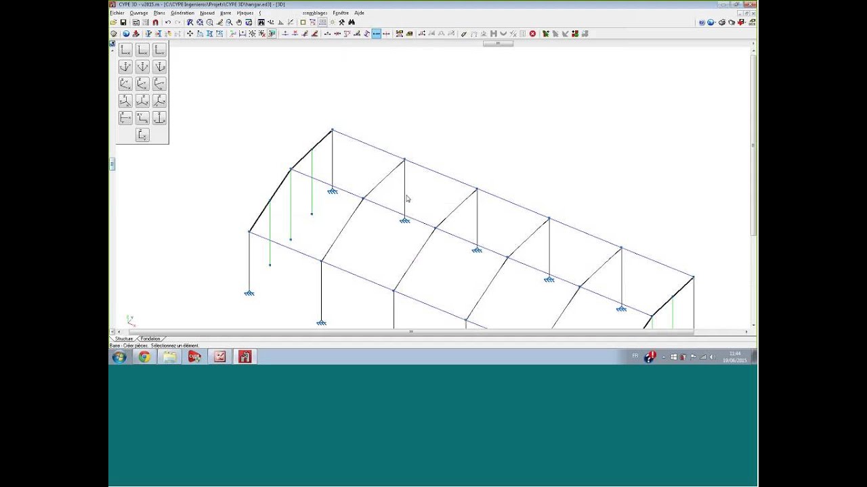The image size is (867, 487).
Task: Open the Barre menu
Action: click(226, 13)
